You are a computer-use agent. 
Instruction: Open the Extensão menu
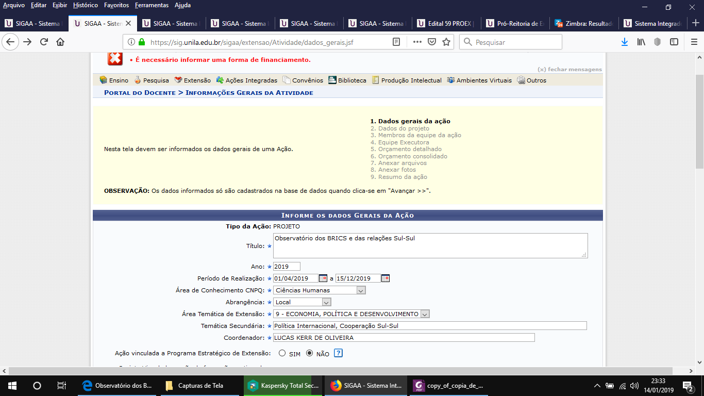[192, 80]
